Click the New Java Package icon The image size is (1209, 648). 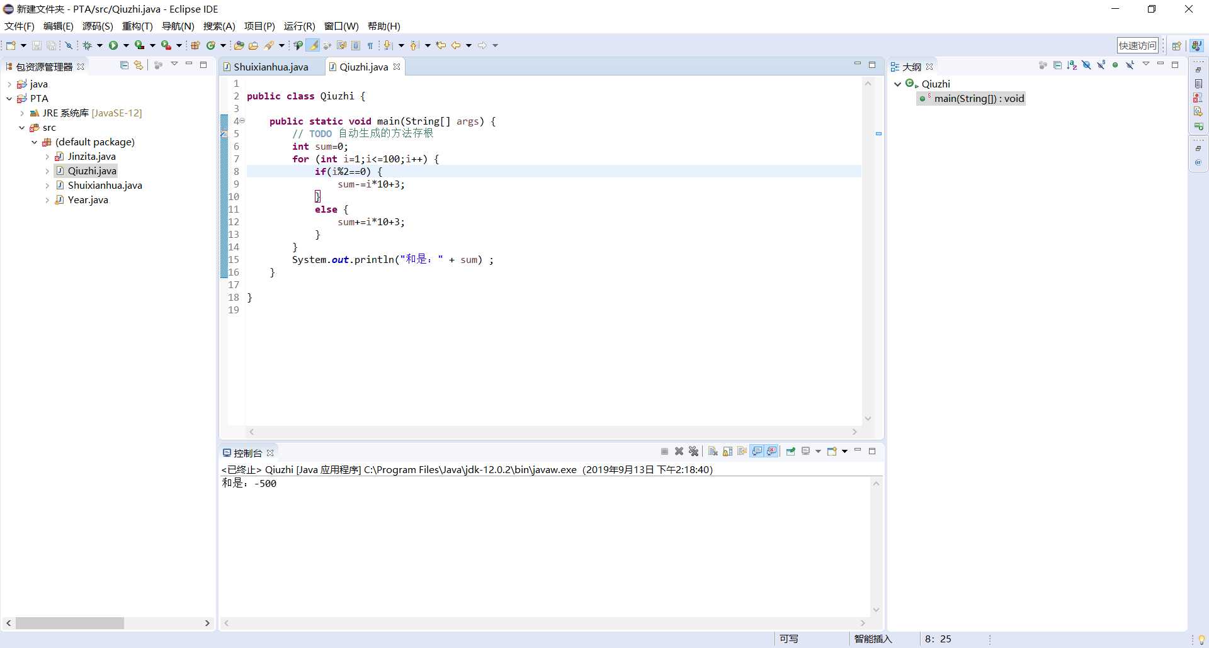click(195, 45)
